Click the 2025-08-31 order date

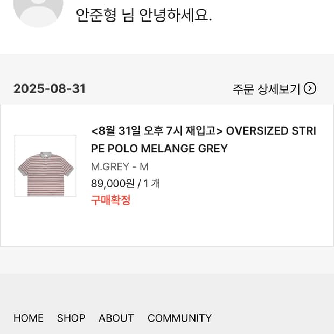click(50, 89)
